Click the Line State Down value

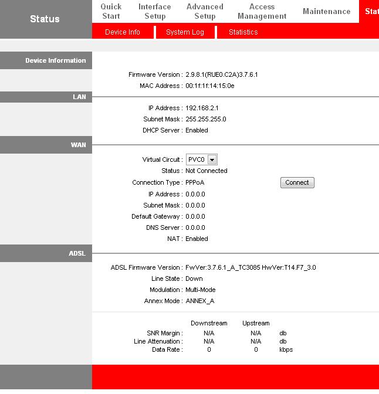tap(194, 278)
